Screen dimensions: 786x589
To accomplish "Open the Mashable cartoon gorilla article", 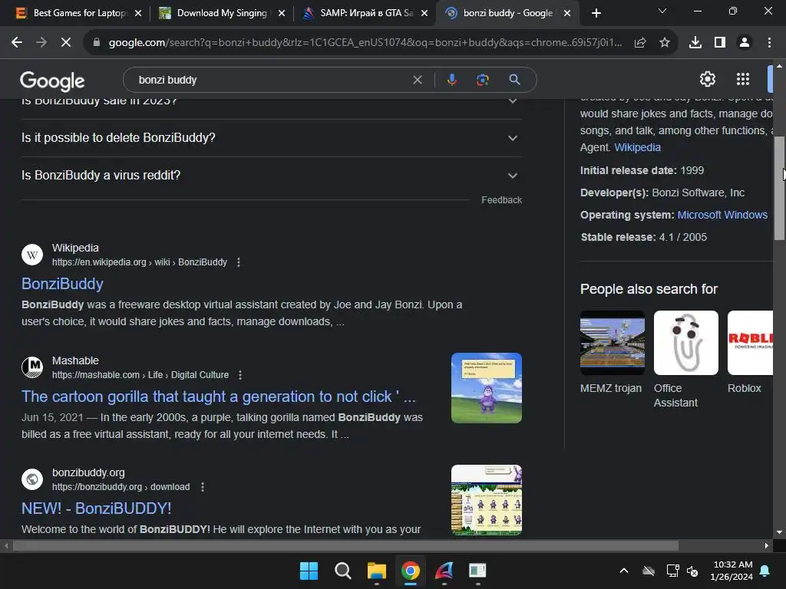I will coord(219,397).
